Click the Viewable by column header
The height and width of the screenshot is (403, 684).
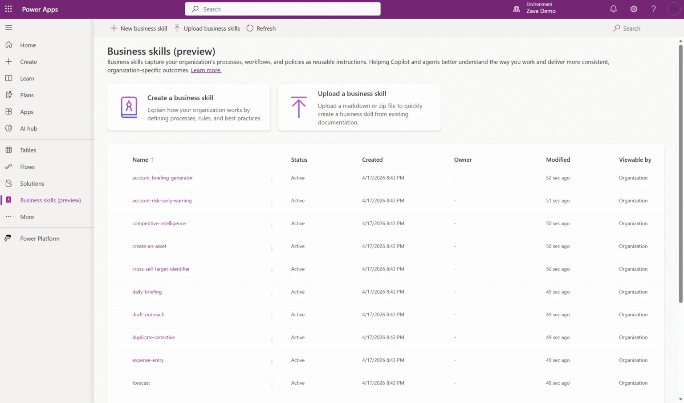tap(635, 160)
